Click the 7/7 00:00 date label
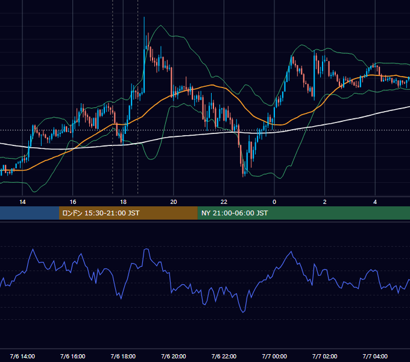 tap(274, 356)
